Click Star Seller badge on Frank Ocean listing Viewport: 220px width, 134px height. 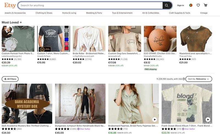[188, 129]
